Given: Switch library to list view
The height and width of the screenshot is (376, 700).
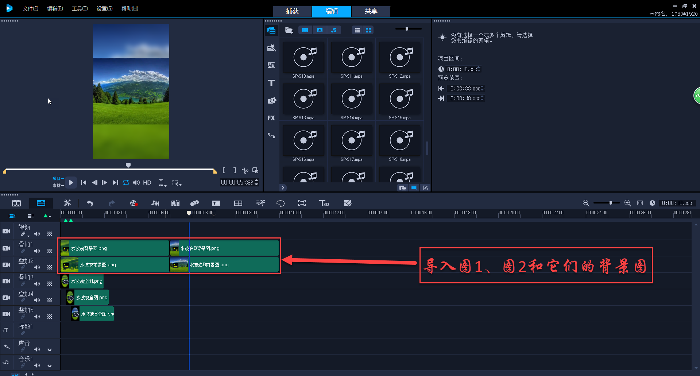Looking at the screenshot, I should click(x=357, y=30).
